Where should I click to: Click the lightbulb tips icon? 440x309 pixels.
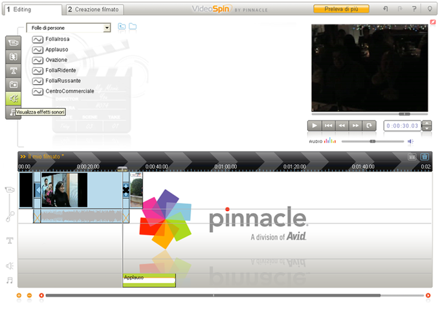430,9
